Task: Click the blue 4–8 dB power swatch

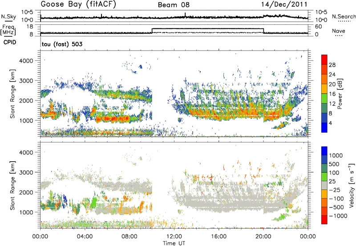Action: tap(324, 118)
